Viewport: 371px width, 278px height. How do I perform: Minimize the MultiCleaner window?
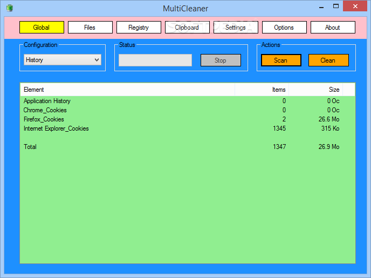(321, 6)
